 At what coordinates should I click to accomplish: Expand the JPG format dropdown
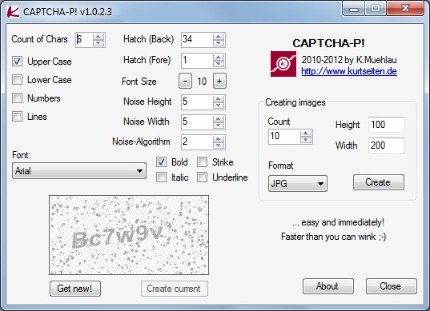pyautogui.click(x=298, y=183)
